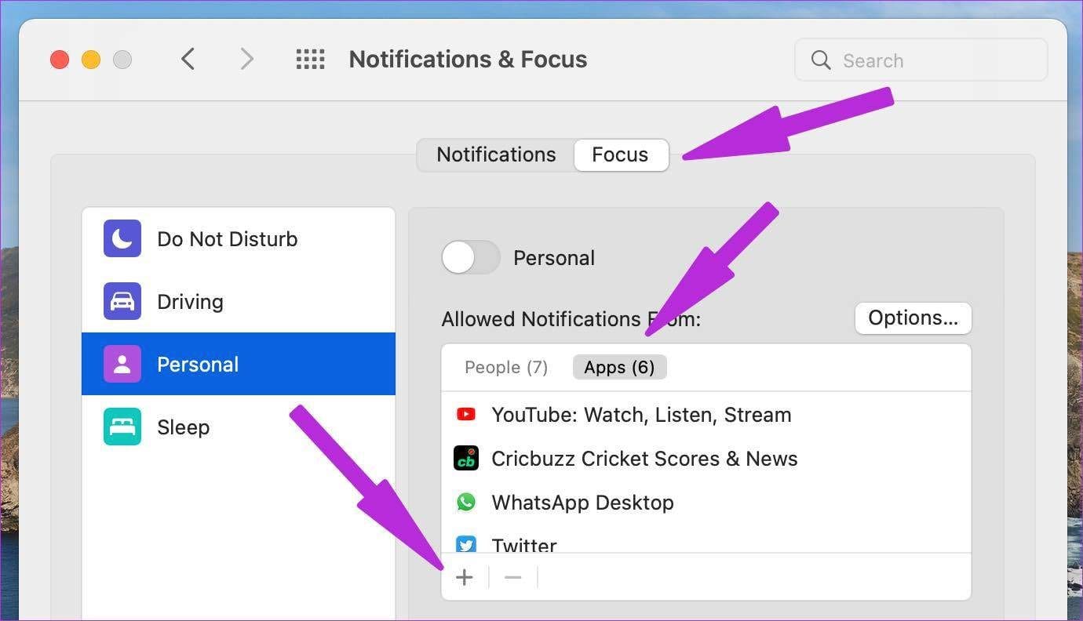Screen dimensions: 1083x621
Task: Remove selected app with minus button
Action: point(513,578)
